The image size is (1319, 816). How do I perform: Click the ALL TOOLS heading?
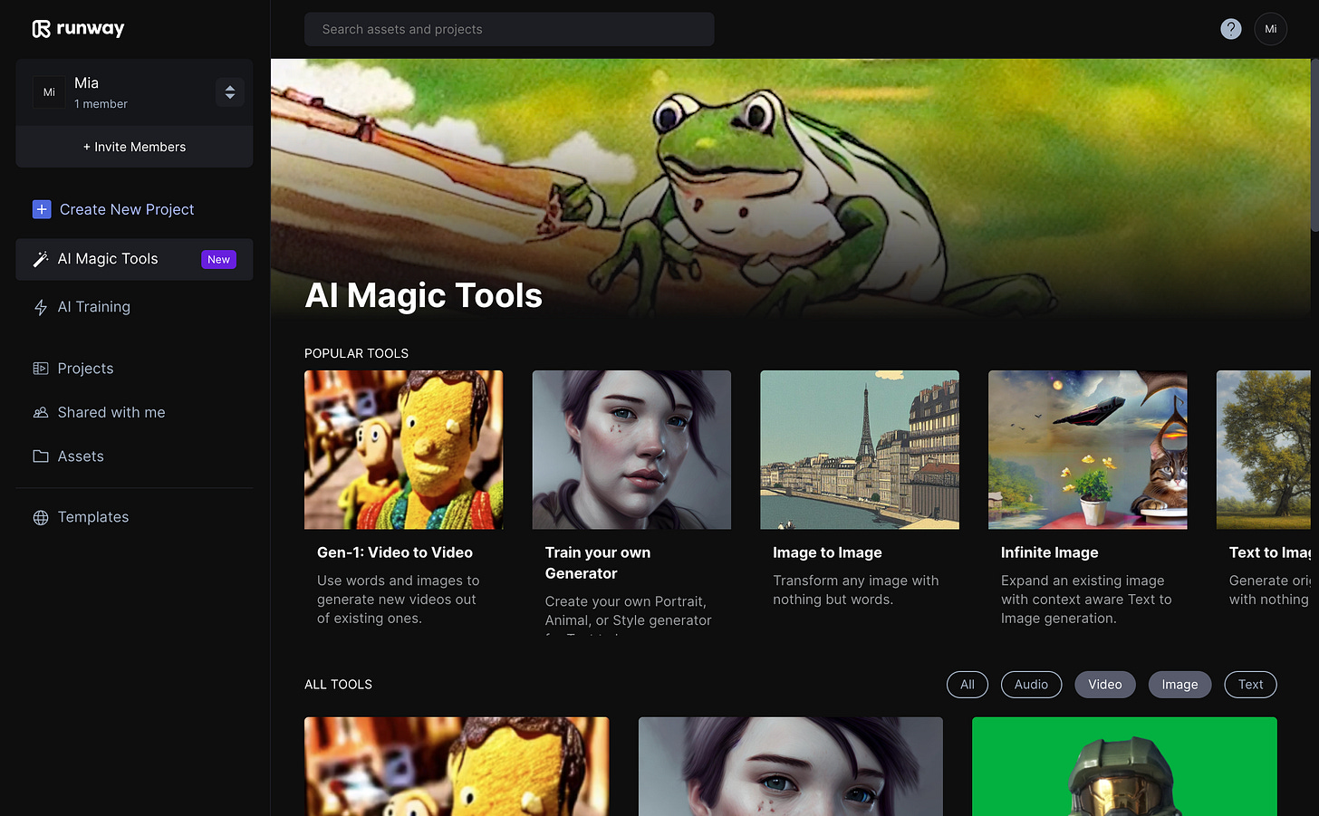338,685
